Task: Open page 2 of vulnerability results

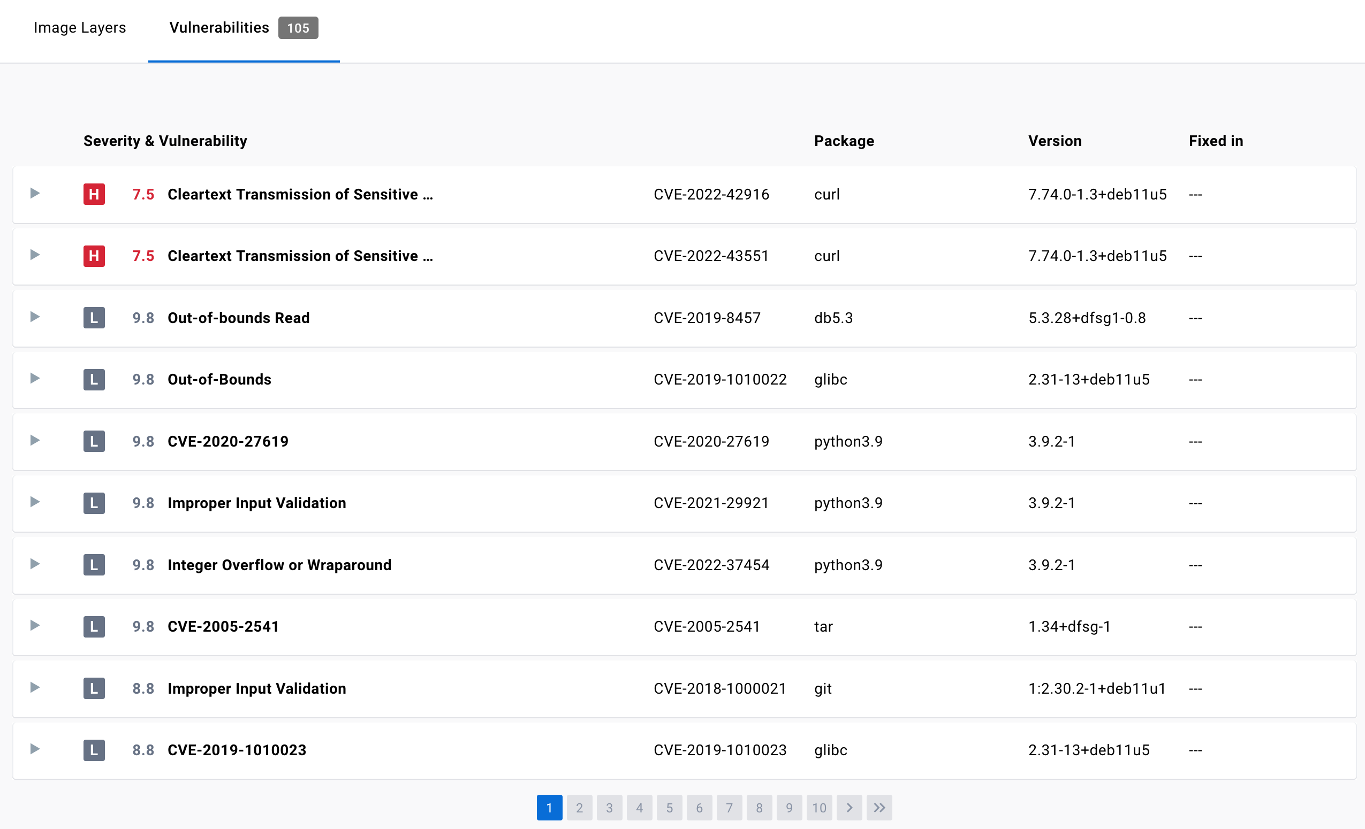Action: [580, 808]
